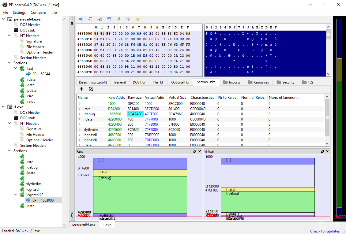Click the pe-sieve64.exe 64-bit file icon
346x234 pixels.
pyautogui.click(x=10, y=19)
